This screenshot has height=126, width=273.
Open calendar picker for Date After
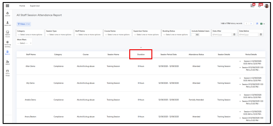click(234, 35)
